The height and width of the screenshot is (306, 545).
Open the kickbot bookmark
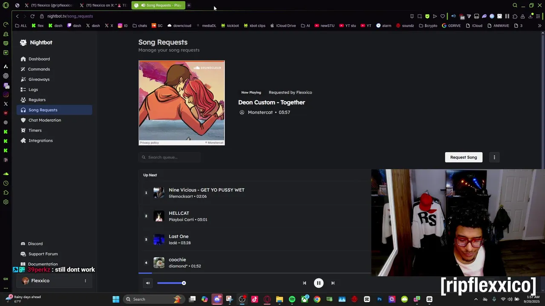click(x=230, y=25)
